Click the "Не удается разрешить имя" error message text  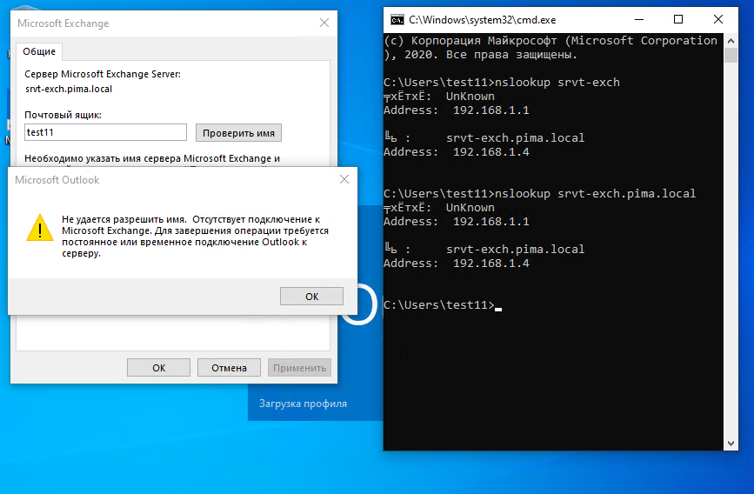(195, 237)
